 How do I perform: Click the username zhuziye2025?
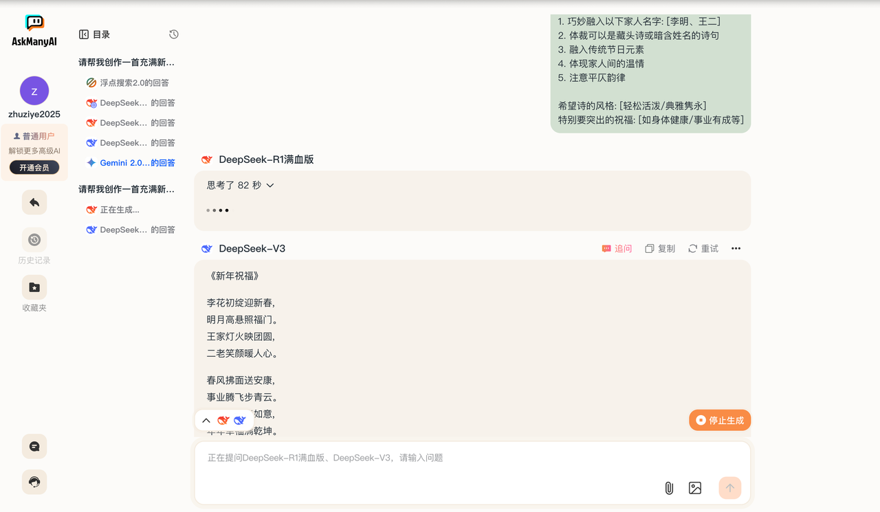34,114
